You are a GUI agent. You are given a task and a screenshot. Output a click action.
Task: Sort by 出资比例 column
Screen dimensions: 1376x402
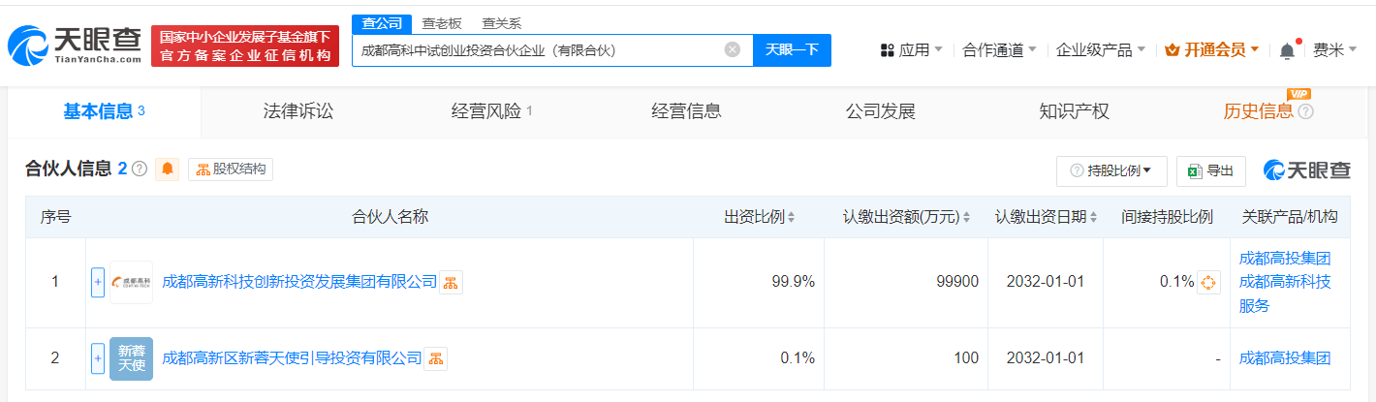pos(760,217)
